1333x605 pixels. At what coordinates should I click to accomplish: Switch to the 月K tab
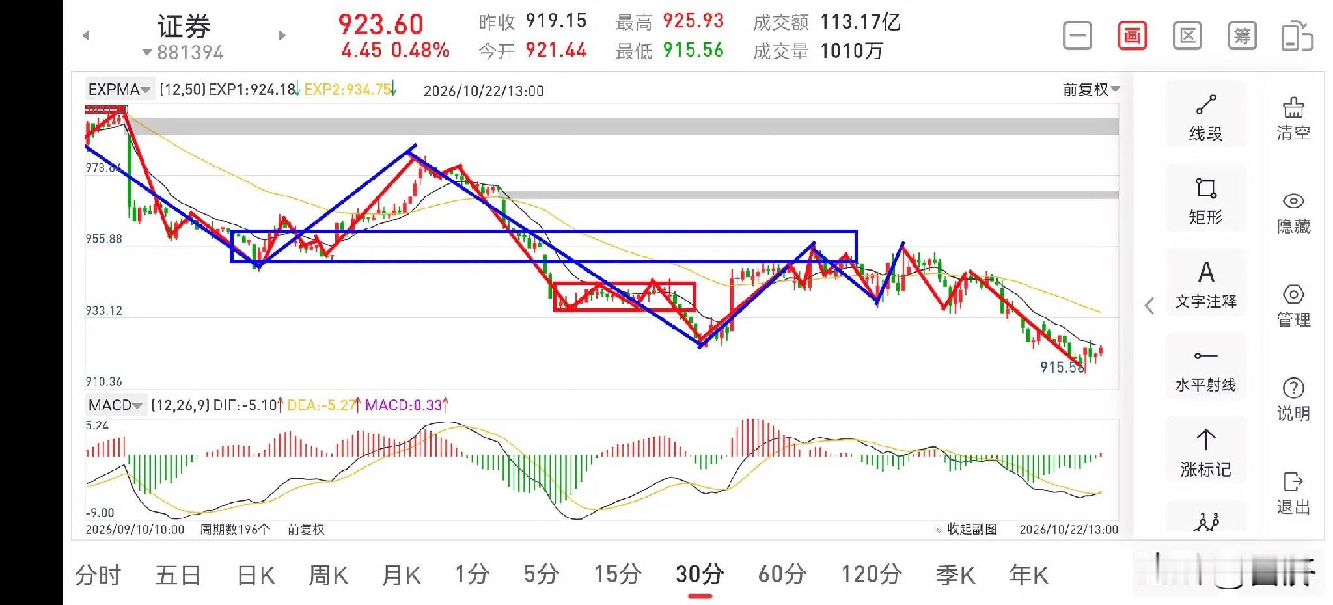click(402, 575)
